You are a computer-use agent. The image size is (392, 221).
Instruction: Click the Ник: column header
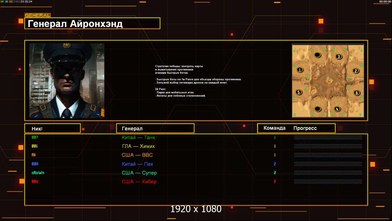[53, 129]
